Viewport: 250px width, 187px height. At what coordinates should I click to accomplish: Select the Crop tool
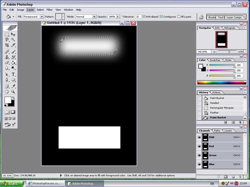[x=7, y=45]
